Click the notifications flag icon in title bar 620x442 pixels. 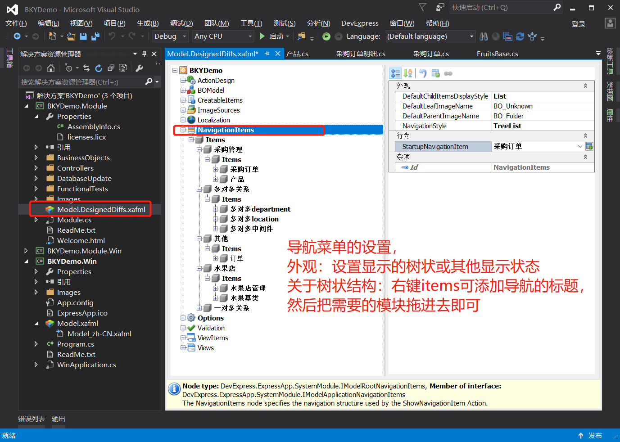(x=422, y=7)
